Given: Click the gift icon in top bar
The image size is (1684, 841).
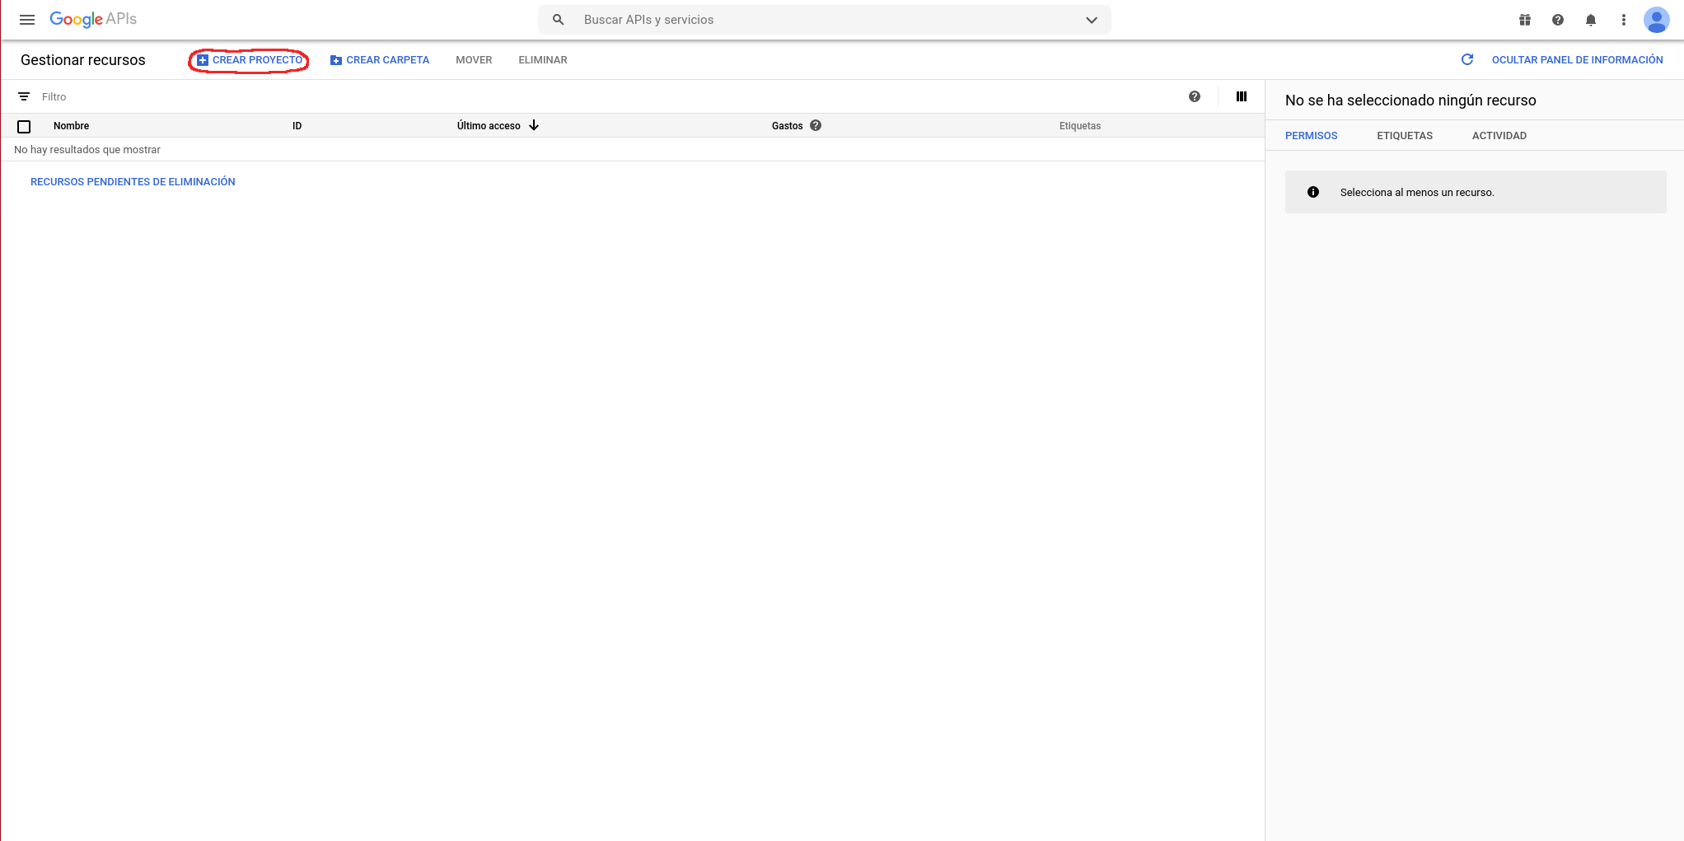Looking at the screenshot, I should [1525, 20].
